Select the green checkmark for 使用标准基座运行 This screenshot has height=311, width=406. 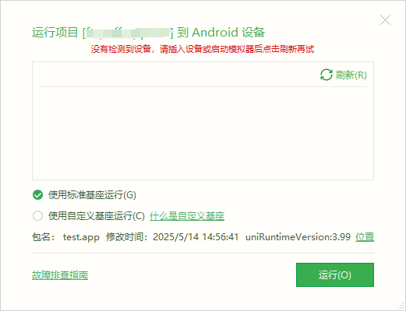tap(37, 195)
